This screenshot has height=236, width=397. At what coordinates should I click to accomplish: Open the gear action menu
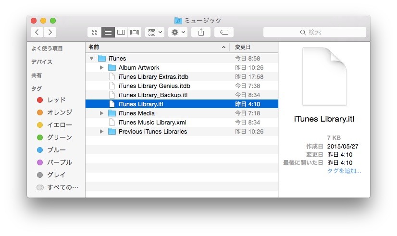(178, 32)
